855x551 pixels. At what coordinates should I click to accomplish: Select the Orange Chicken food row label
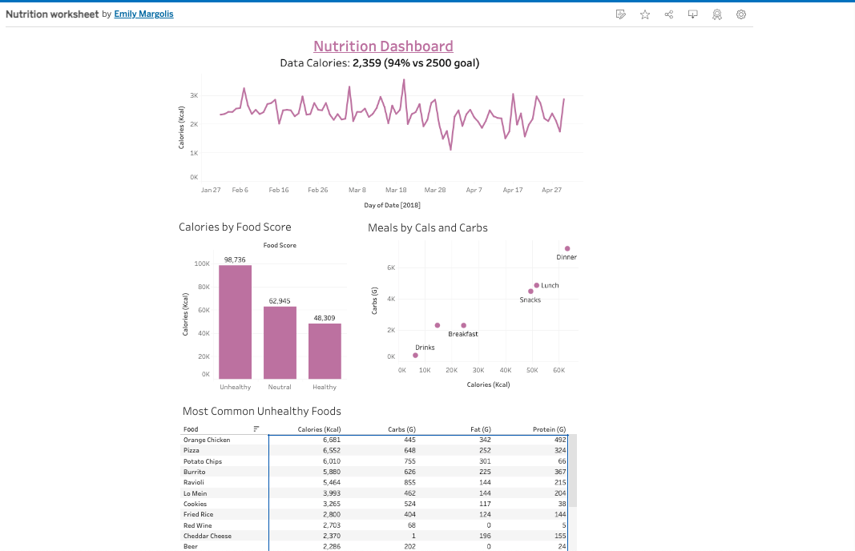(207, 440)
